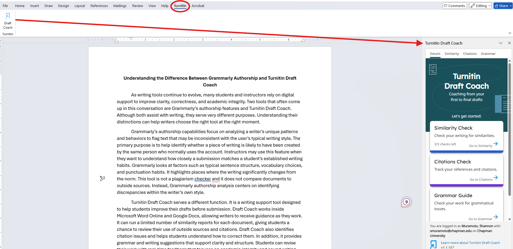The image size is (513, 249).
Task: Click the Turnitin logo icon at pane bottom
Action: click(433, 244)
